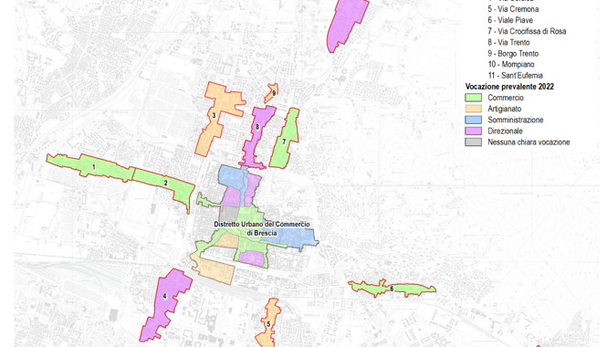Click the purple Direzionale legend swatch

tap(473, 131)
